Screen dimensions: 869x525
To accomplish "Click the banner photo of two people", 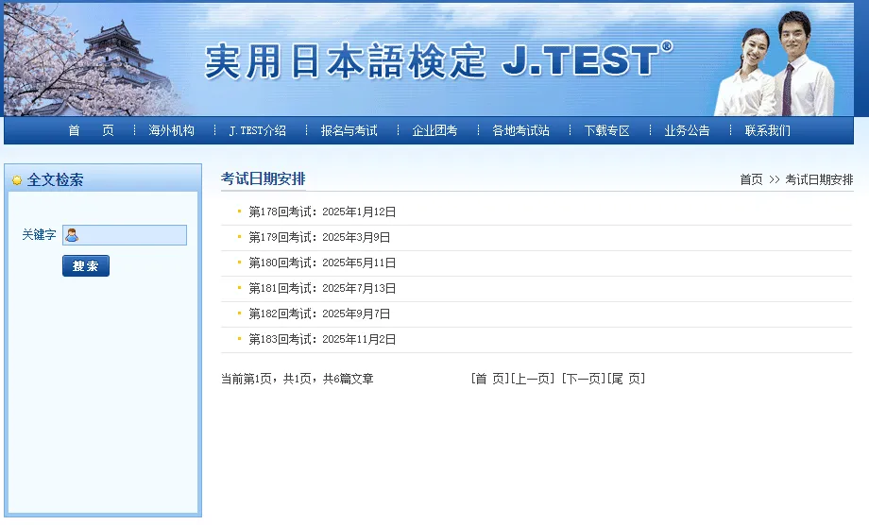I will point(775,63).
